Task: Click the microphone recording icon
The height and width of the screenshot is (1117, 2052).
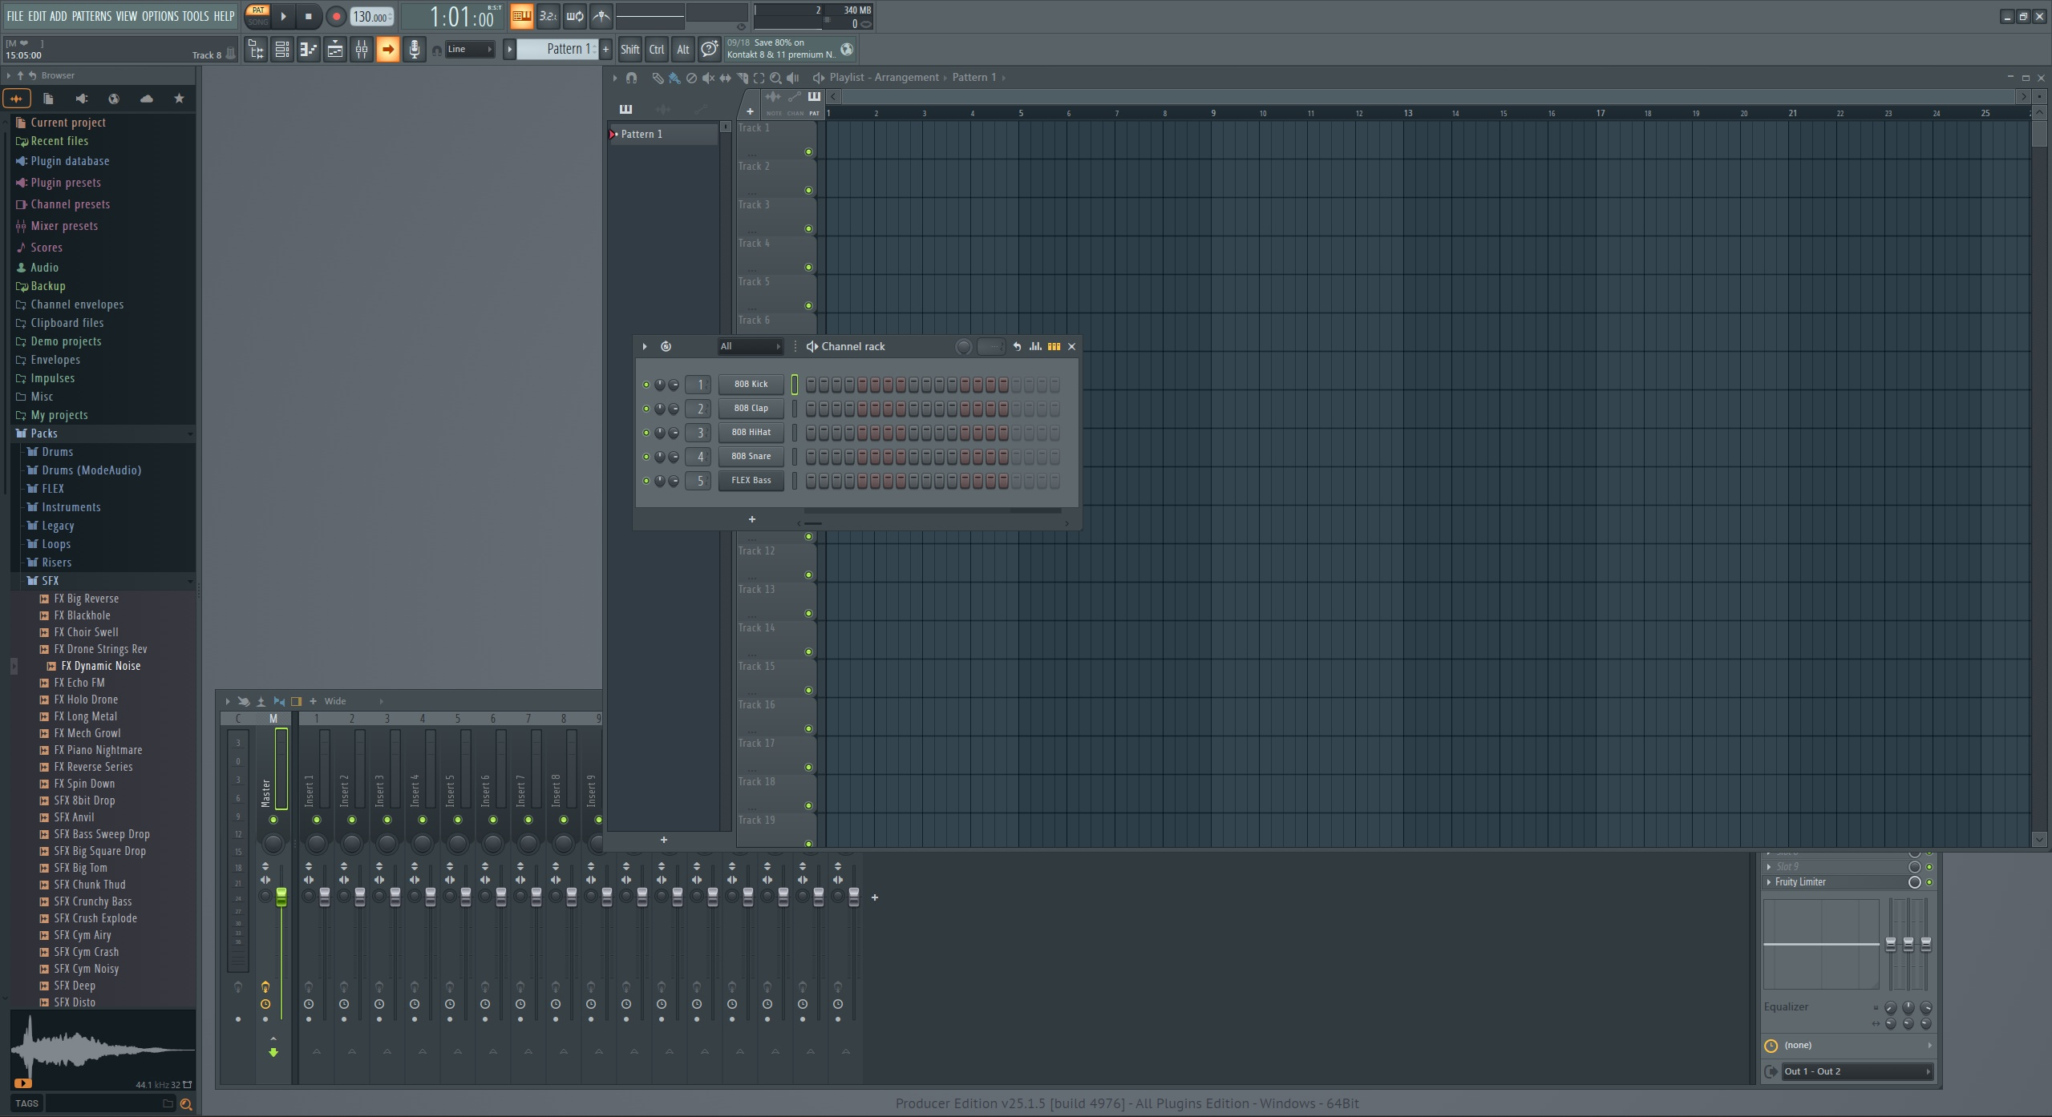Action: pyautogui.click(x=414, y=50)
